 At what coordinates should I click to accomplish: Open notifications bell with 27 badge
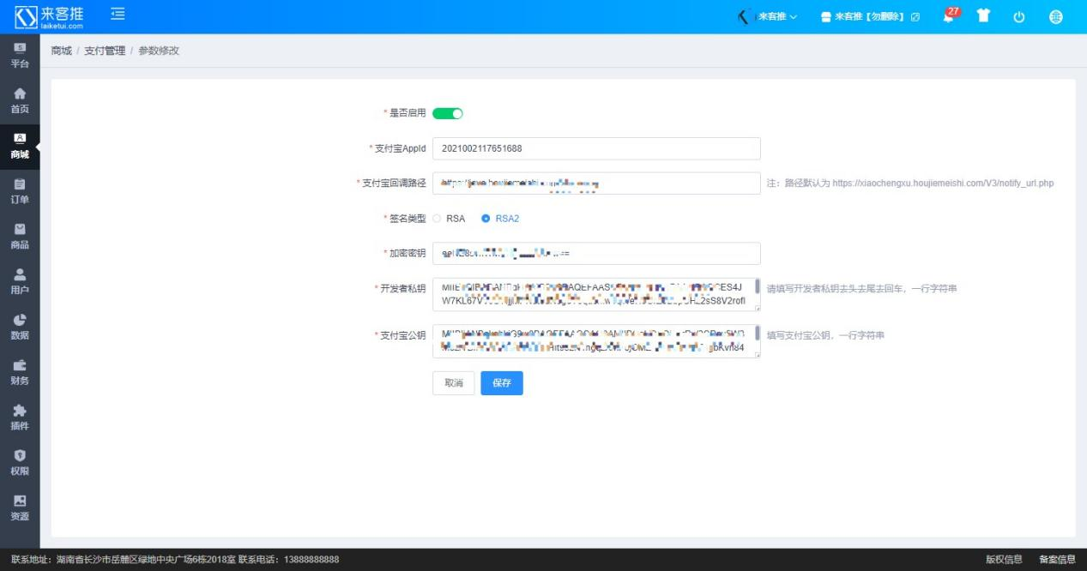[951, 15]
